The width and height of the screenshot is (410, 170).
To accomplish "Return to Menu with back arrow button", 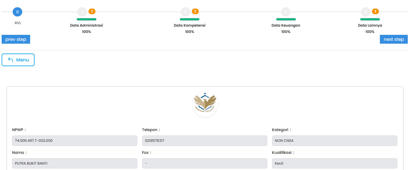I will click(18, 60).
